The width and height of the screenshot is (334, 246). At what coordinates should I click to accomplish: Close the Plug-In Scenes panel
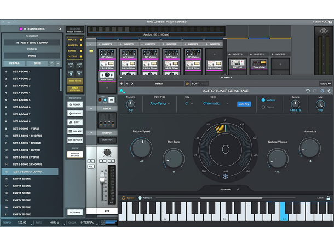[x=60, y=29]
